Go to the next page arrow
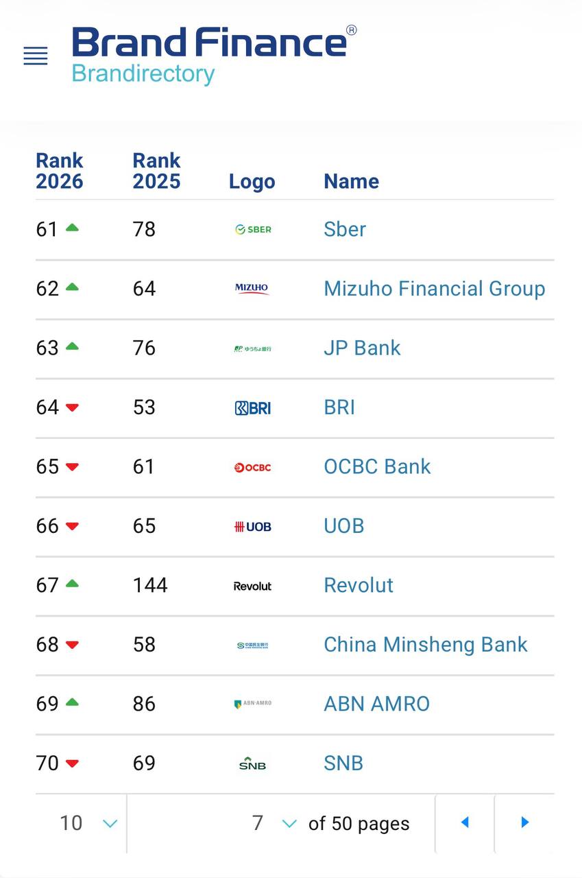 click(524, 822)
